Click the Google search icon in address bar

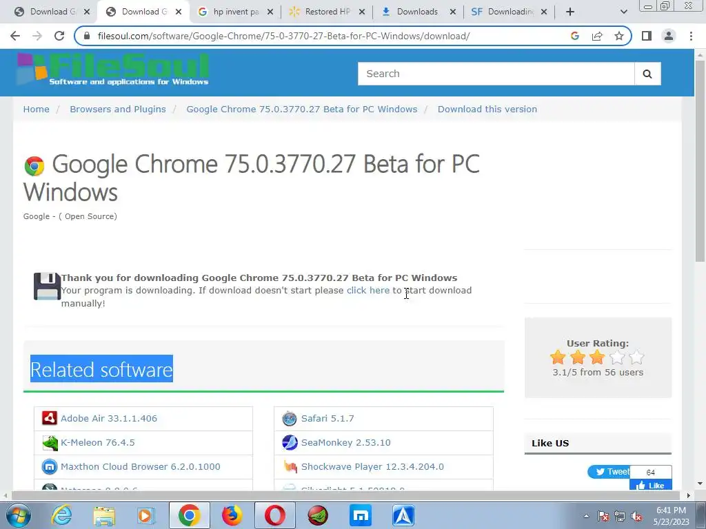574,36
